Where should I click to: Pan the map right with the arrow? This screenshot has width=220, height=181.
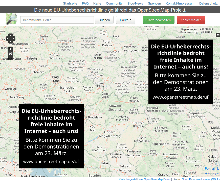click(x=14, y=39)
